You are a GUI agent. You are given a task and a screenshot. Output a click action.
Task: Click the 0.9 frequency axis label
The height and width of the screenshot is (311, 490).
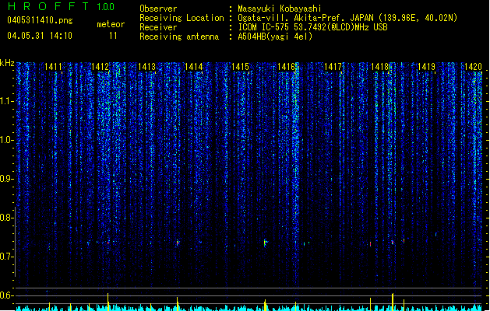[x=6, y=179]
